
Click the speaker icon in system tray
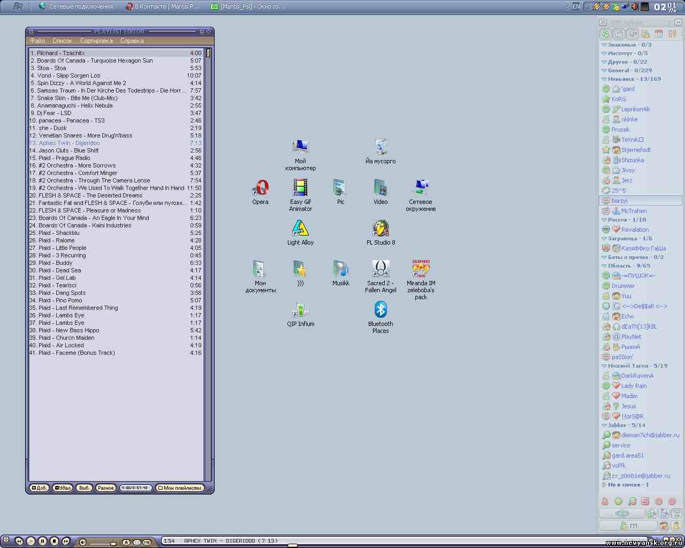click(635, 6)
